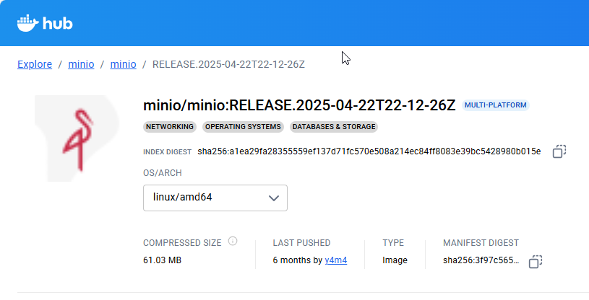Click the OS/ARCH label
Screen dimensions: 589x300
point(163,173)
